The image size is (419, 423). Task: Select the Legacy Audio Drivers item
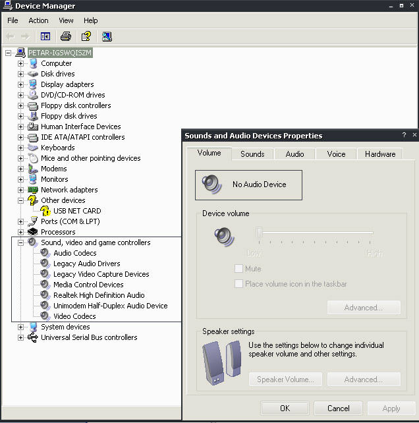pyautogui.click(x=86, y=264)
